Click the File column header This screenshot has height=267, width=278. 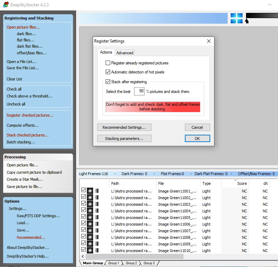178,183
